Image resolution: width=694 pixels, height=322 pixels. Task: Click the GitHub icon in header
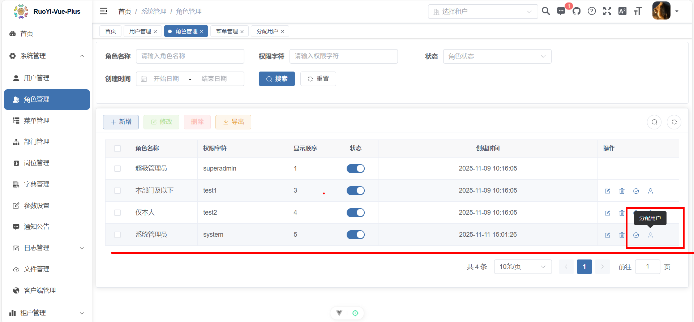577,11
